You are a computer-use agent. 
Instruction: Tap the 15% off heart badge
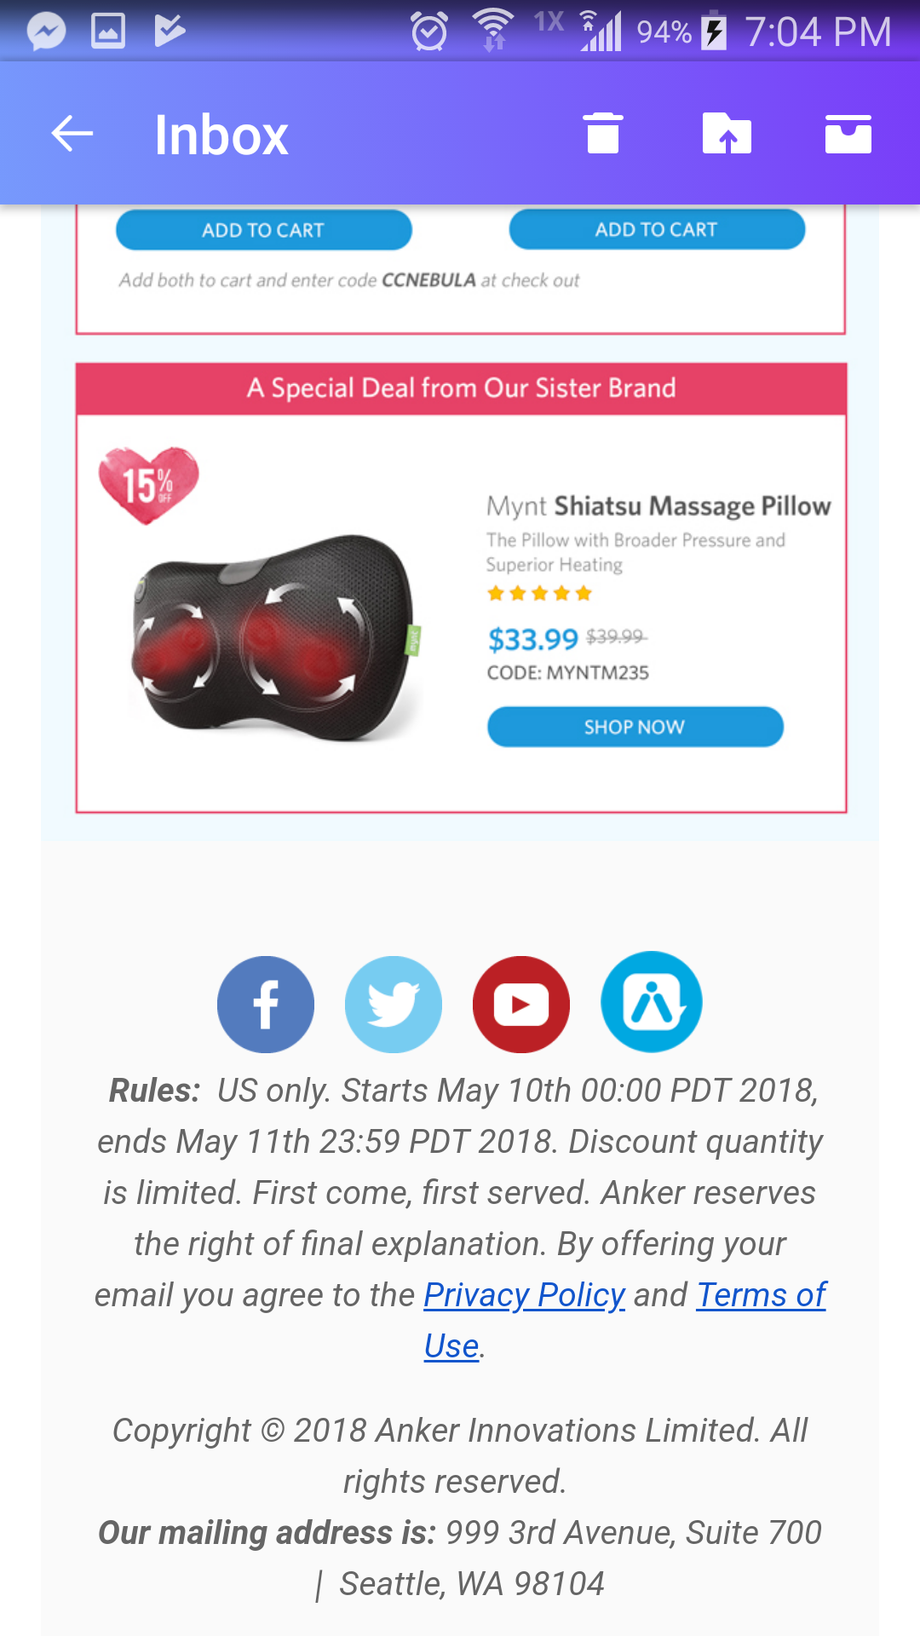pyautogui.click(x=149, y=485)
